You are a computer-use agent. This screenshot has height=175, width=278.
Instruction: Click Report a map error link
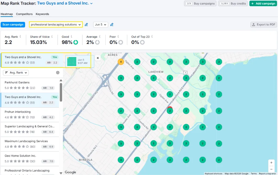click(267, 174)
